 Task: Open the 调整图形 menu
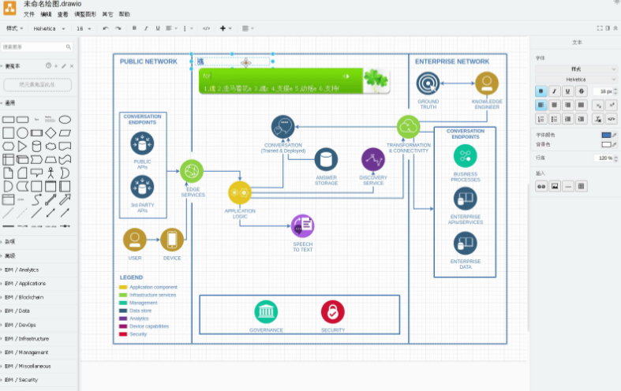85,14
